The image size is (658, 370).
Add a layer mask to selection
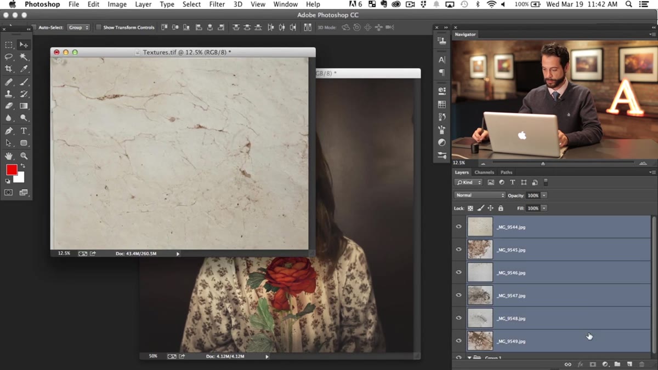[x=593, y=364]
